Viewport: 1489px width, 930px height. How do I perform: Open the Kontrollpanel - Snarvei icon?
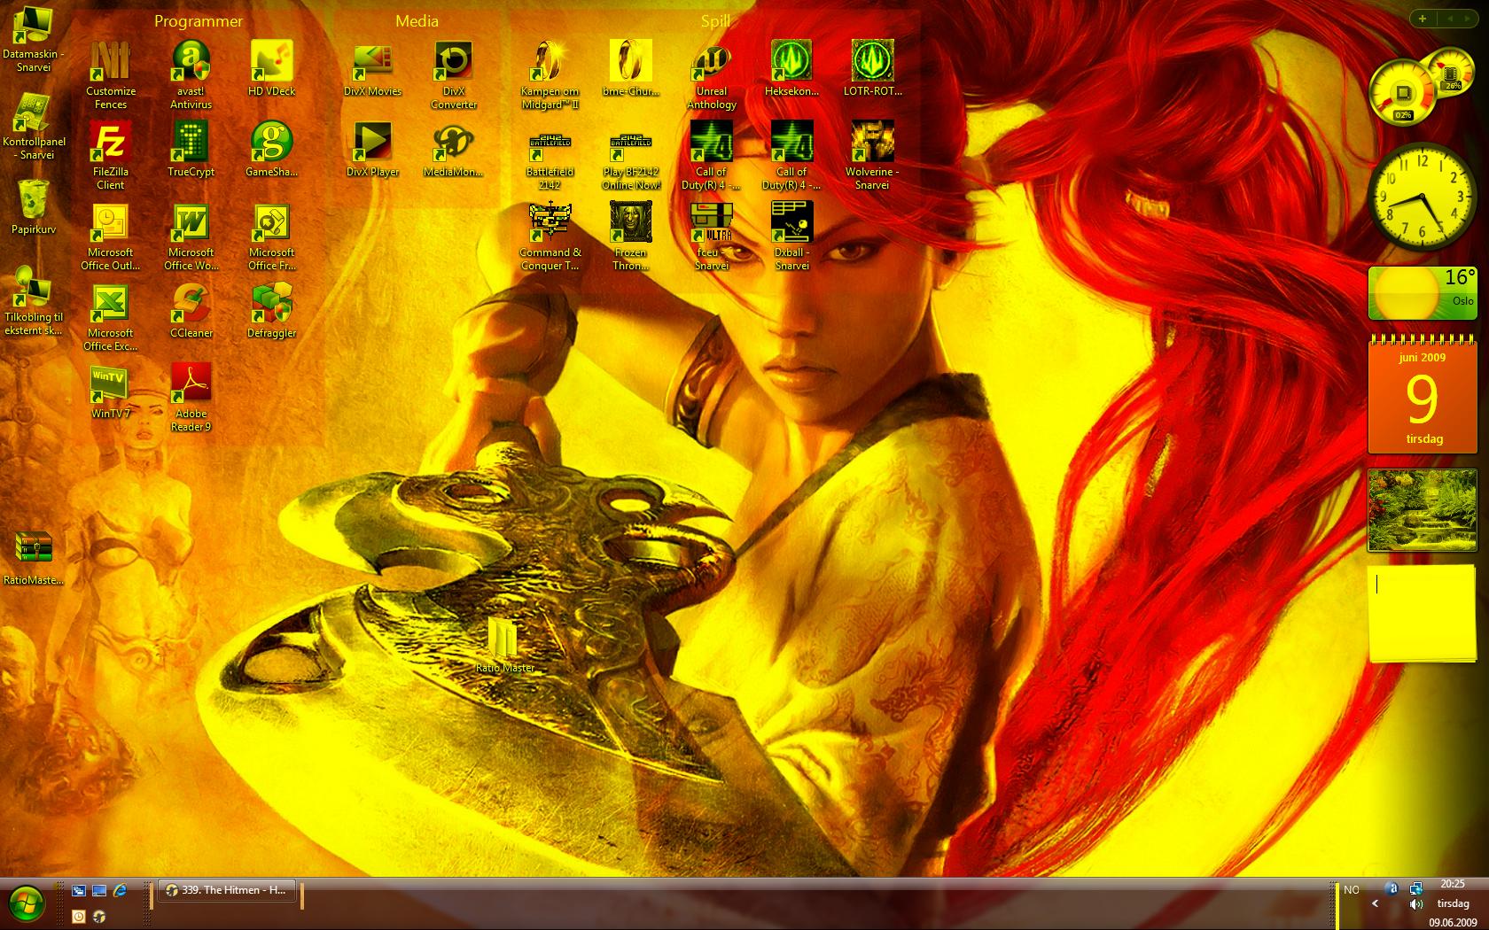[x=33, y=127]
